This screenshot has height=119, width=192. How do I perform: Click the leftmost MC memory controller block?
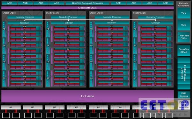(x=11, y=107)
